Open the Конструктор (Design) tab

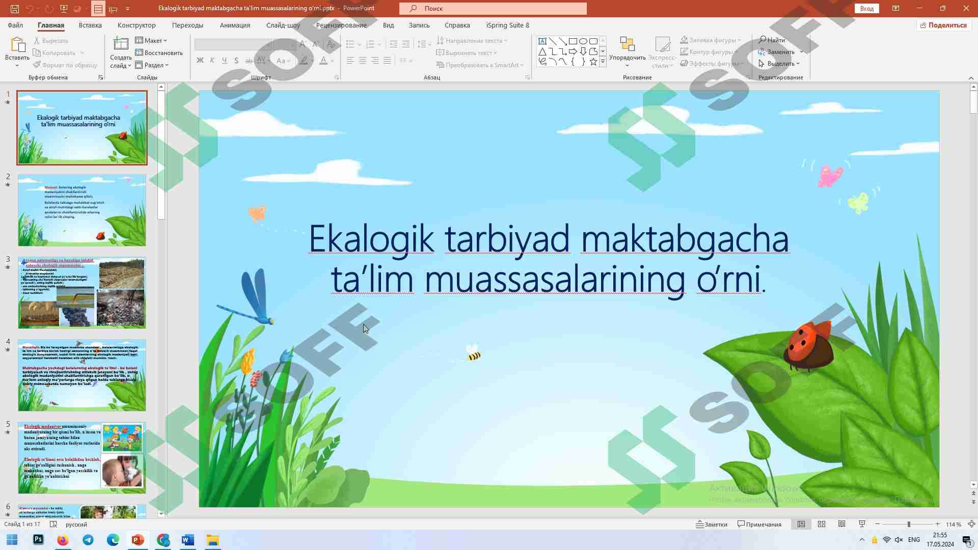pyautogui.click(x=137, y=25)
